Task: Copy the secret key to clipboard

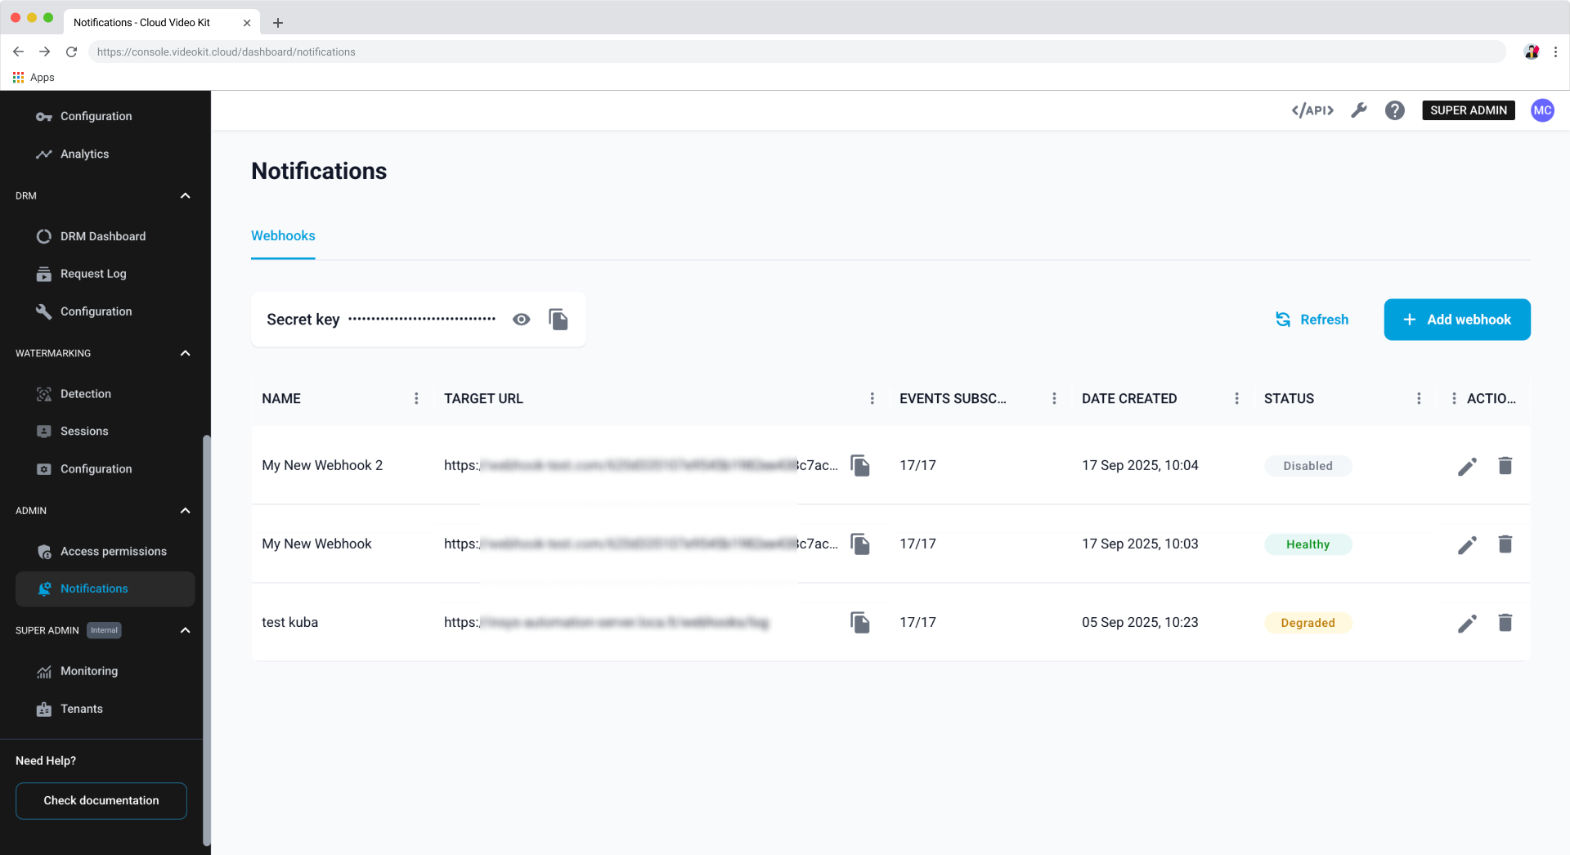Action: click(x=558, y=319)
